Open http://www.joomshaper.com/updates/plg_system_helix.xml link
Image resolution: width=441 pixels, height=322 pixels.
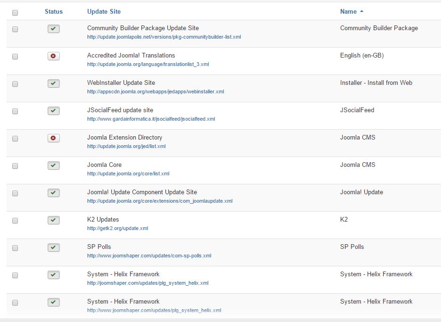coord(154,310)
